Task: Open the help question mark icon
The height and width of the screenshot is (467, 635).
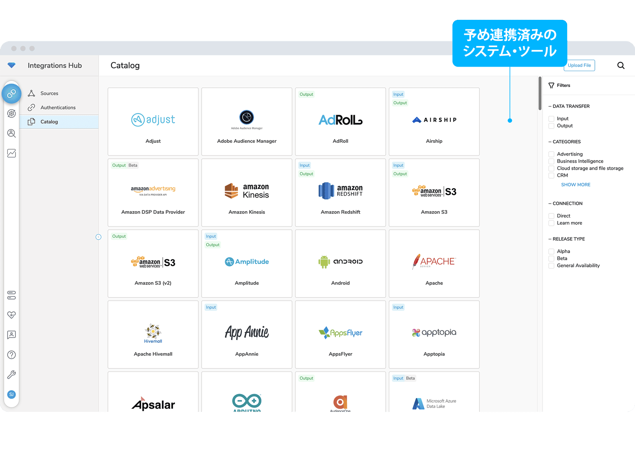Action: 12,355
